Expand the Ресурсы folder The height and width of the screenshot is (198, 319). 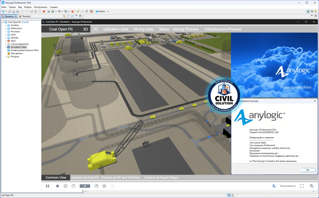[x=6, y=57]
